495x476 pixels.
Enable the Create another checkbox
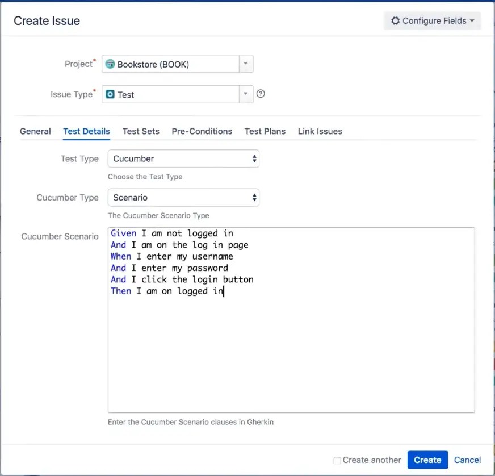[337, 460]
